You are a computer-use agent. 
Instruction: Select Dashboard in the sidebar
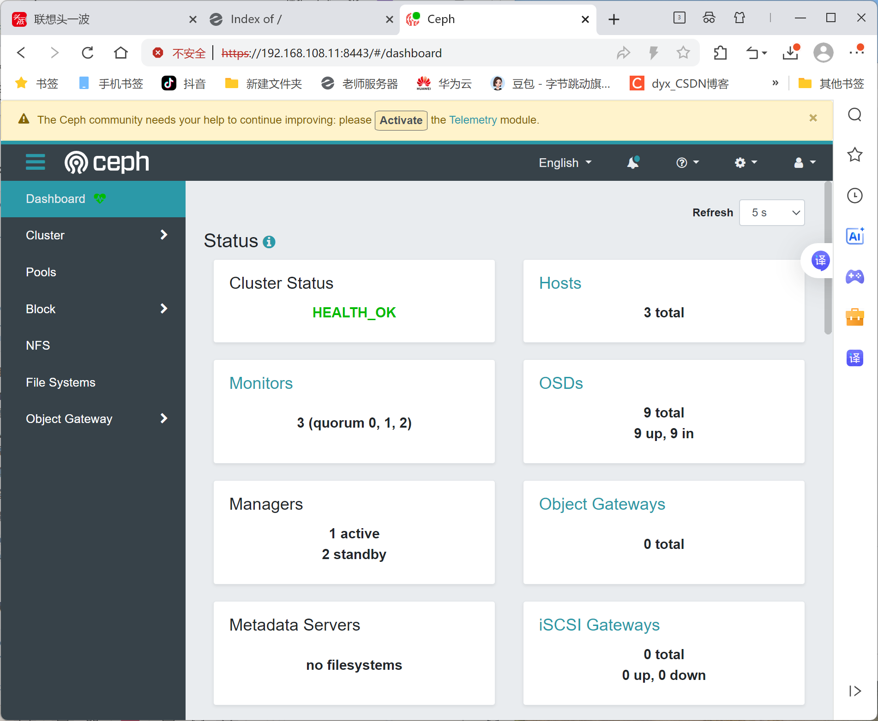[x=93, y=199]
